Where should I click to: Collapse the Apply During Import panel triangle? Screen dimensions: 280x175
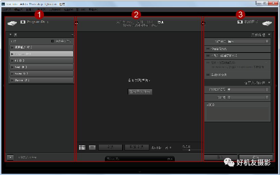coord(269,83)
